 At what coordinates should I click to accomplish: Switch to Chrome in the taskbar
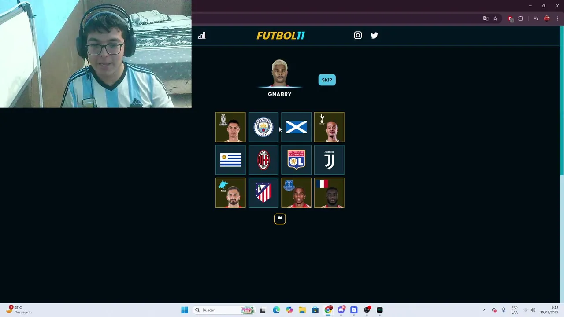(328, 310)
